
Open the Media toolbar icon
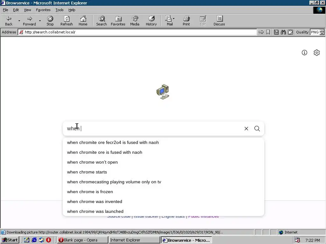135,21
